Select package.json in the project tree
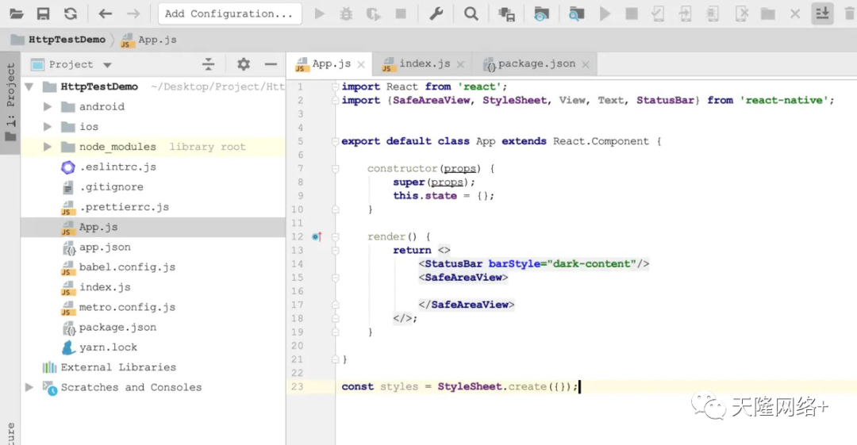857x445 pixels. pos(117,327)
